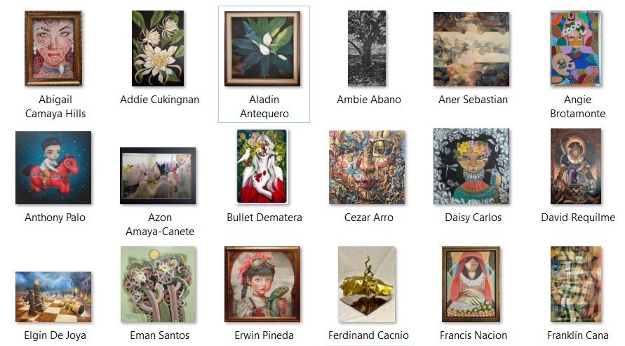Select the Ferdinand Cacnio gold sculpture image

pyautogui.click(x=367, y=284)
